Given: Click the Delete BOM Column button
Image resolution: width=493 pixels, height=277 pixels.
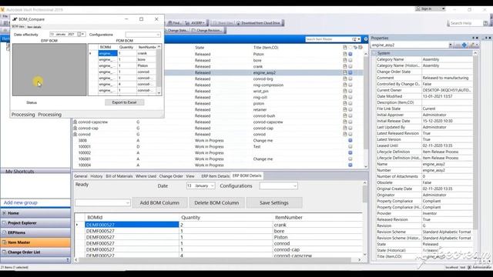Looking at the screenshot, I should pyautogui.click(x=216, y=203).
